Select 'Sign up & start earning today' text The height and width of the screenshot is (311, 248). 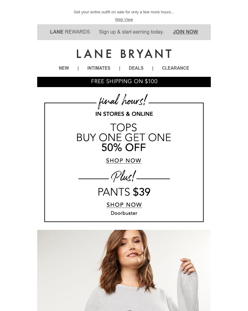click(131, 32)
